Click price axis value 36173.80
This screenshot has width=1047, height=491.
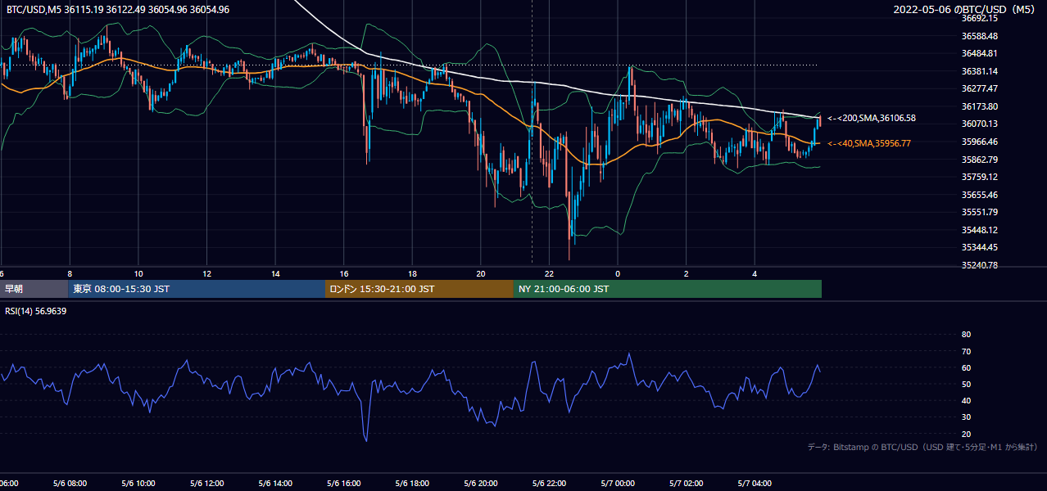(x=980, y=106)
